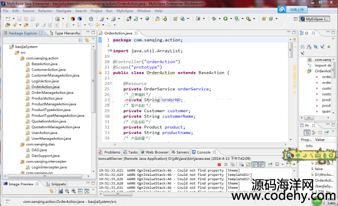Zoom in on Image Preview panel
The height and width of the screenshot is (206, 338).
pyautogui.click(x=73, y=191)
